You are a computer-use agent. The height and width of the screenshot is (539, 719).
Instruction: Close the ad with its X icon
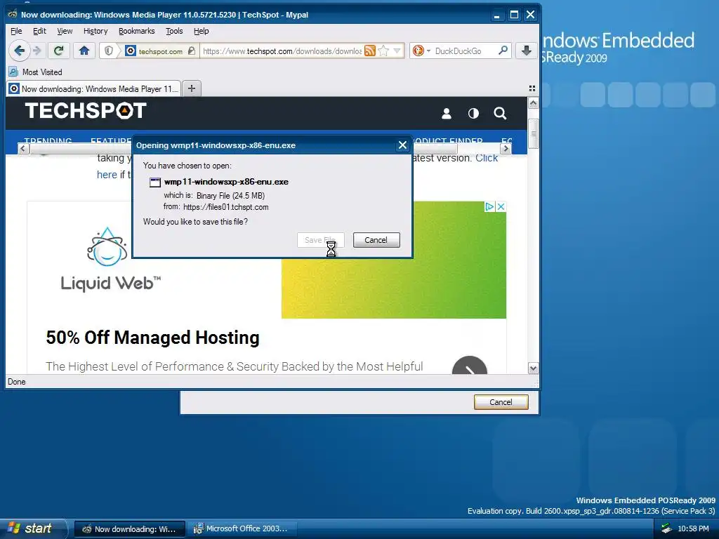click(x=501, y=207)
